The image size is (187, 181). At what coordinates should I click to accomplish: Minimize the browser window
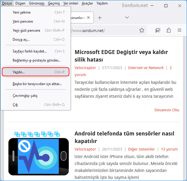pyautogui.click(x=152, y=6)
